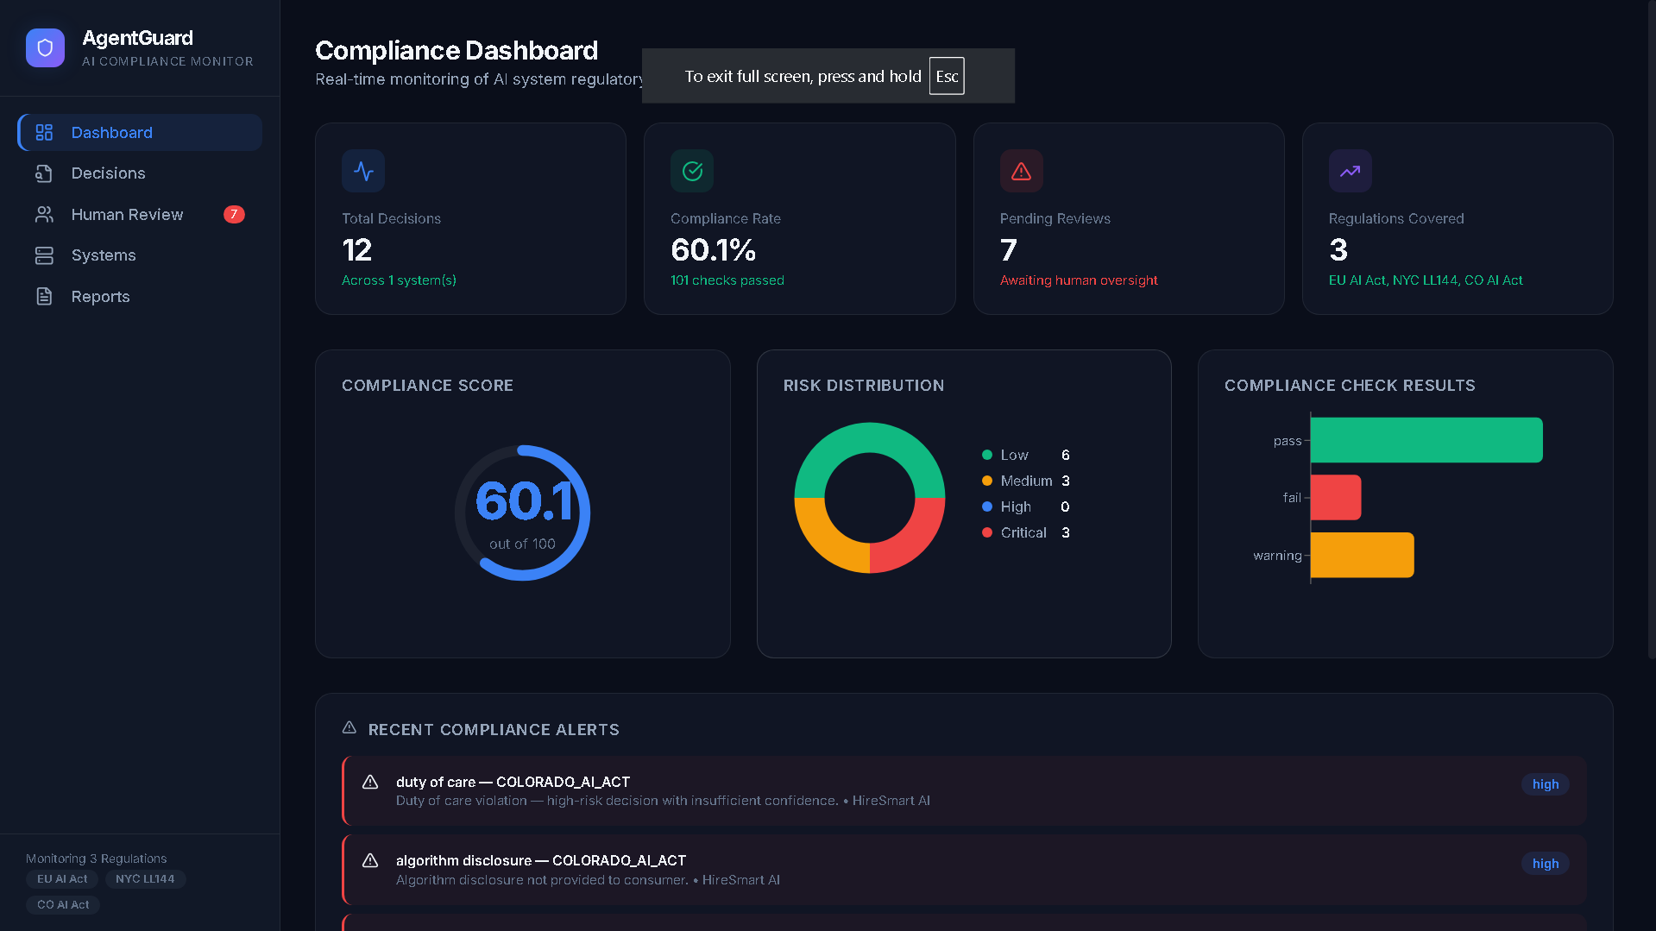This screenshot has width=1656, height=931.
Task: Open the duty of care COLORADO_AI_ACT alert
Action: 965,791
